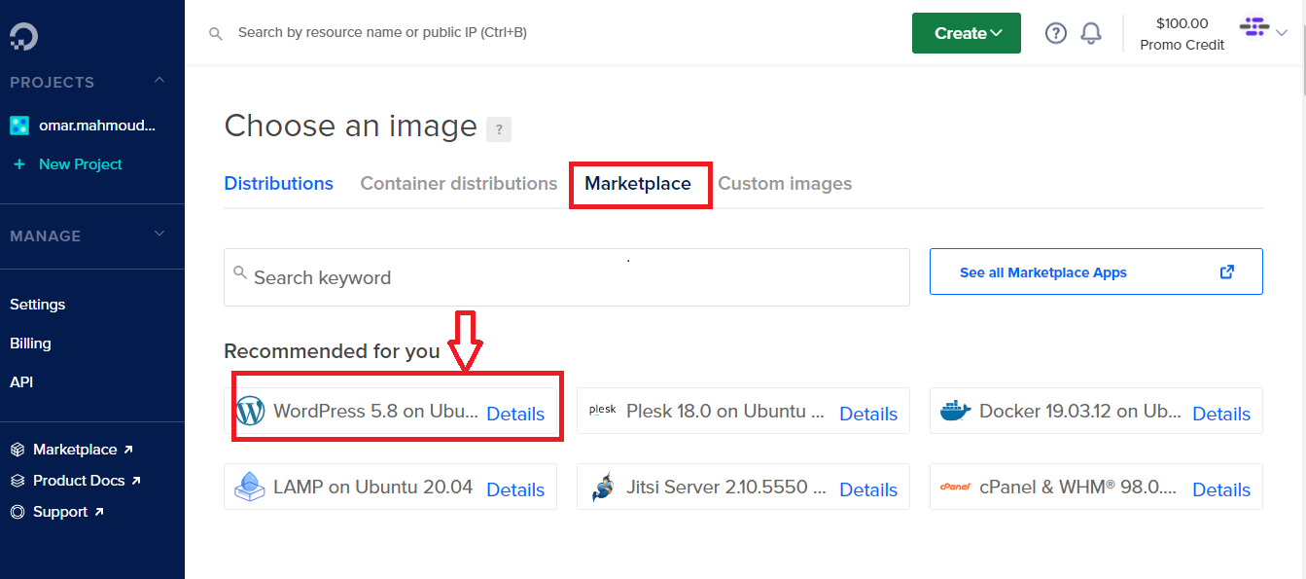This screenshot has width=1306, height=579.
Task: Click the user avatar icon
Action: click(x=1254, y=27)
